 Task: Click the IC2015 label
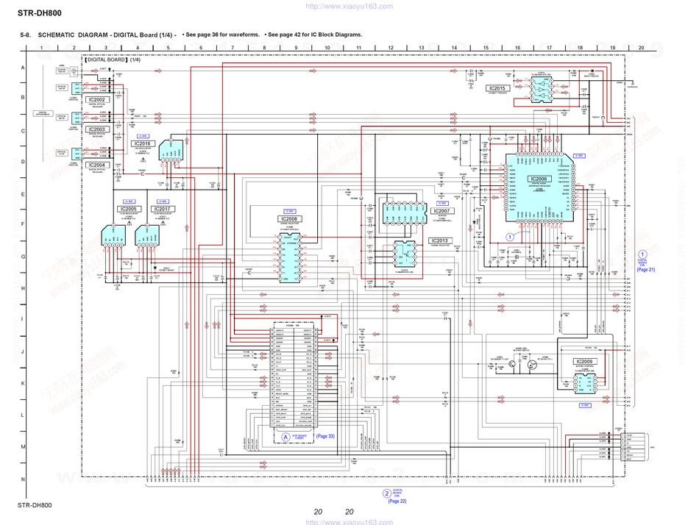tap(497, 88)
